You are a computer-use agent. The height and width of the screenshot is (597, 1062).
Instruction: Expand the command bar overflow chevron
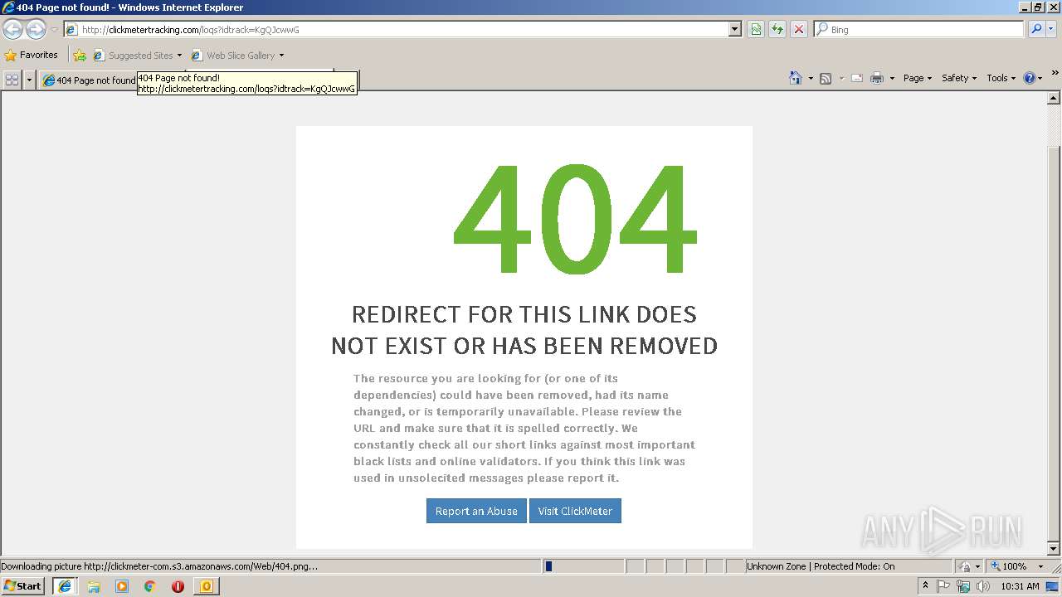click(x=1055, y=74)
